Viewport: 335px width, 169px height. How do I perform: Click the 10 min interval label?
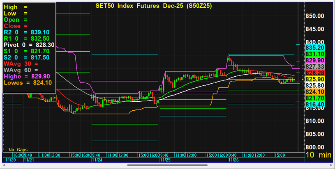click(319, 155)
